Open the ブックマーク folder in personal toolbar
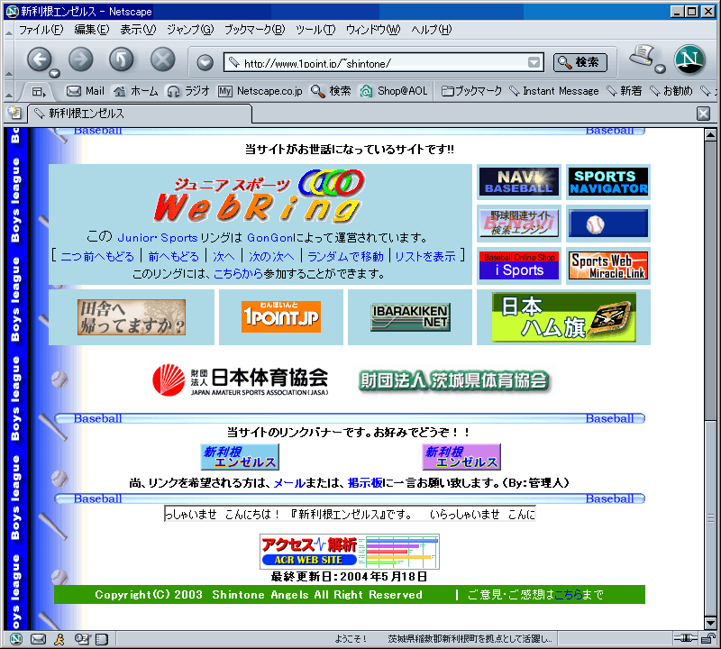This screenshot has height=649, width=721. [x=471, y=91]
